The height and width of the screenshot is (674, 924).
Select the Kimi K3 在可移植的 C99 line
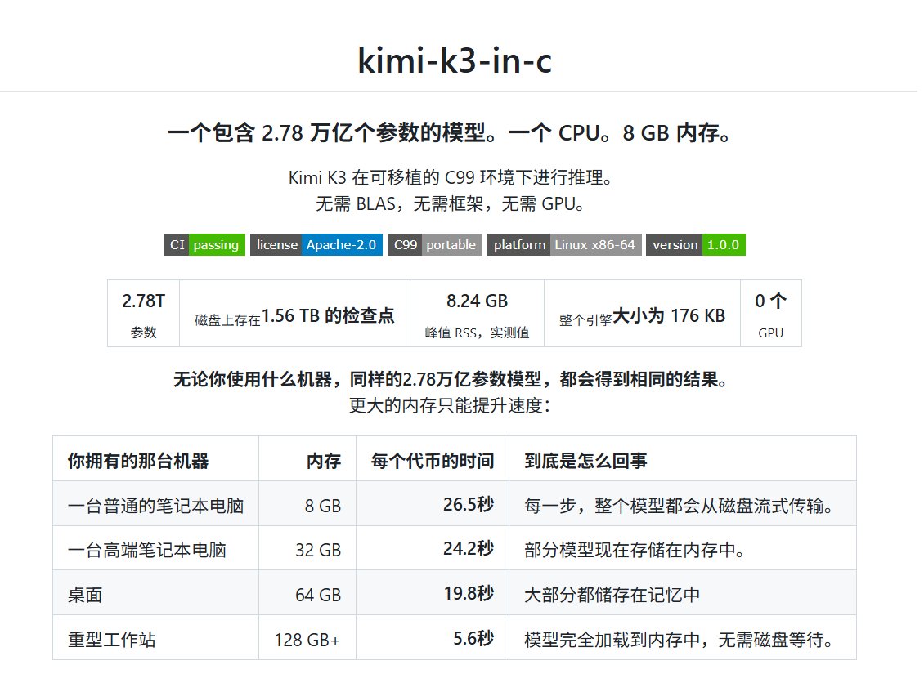(x=451, y=177)
